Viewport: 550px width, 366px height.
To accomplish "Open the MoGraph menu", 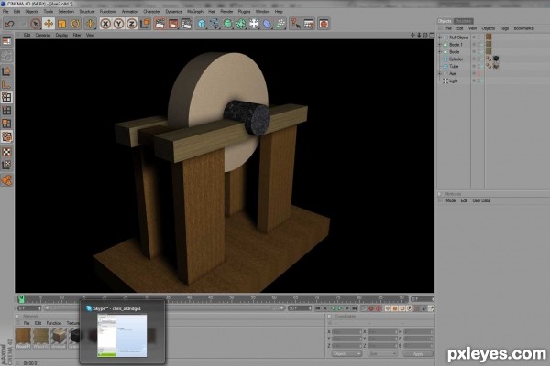I will 195,12.
